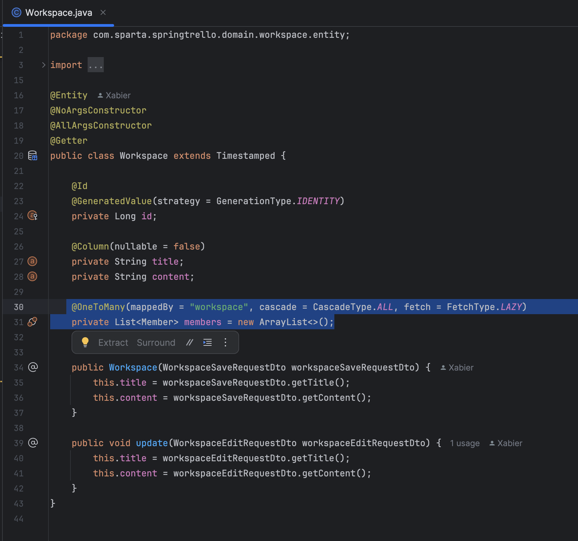Click the WorkspaceSaveRequestDto parameter type
The height and width of the screenshot is (541, 578).
pos(224,367)
